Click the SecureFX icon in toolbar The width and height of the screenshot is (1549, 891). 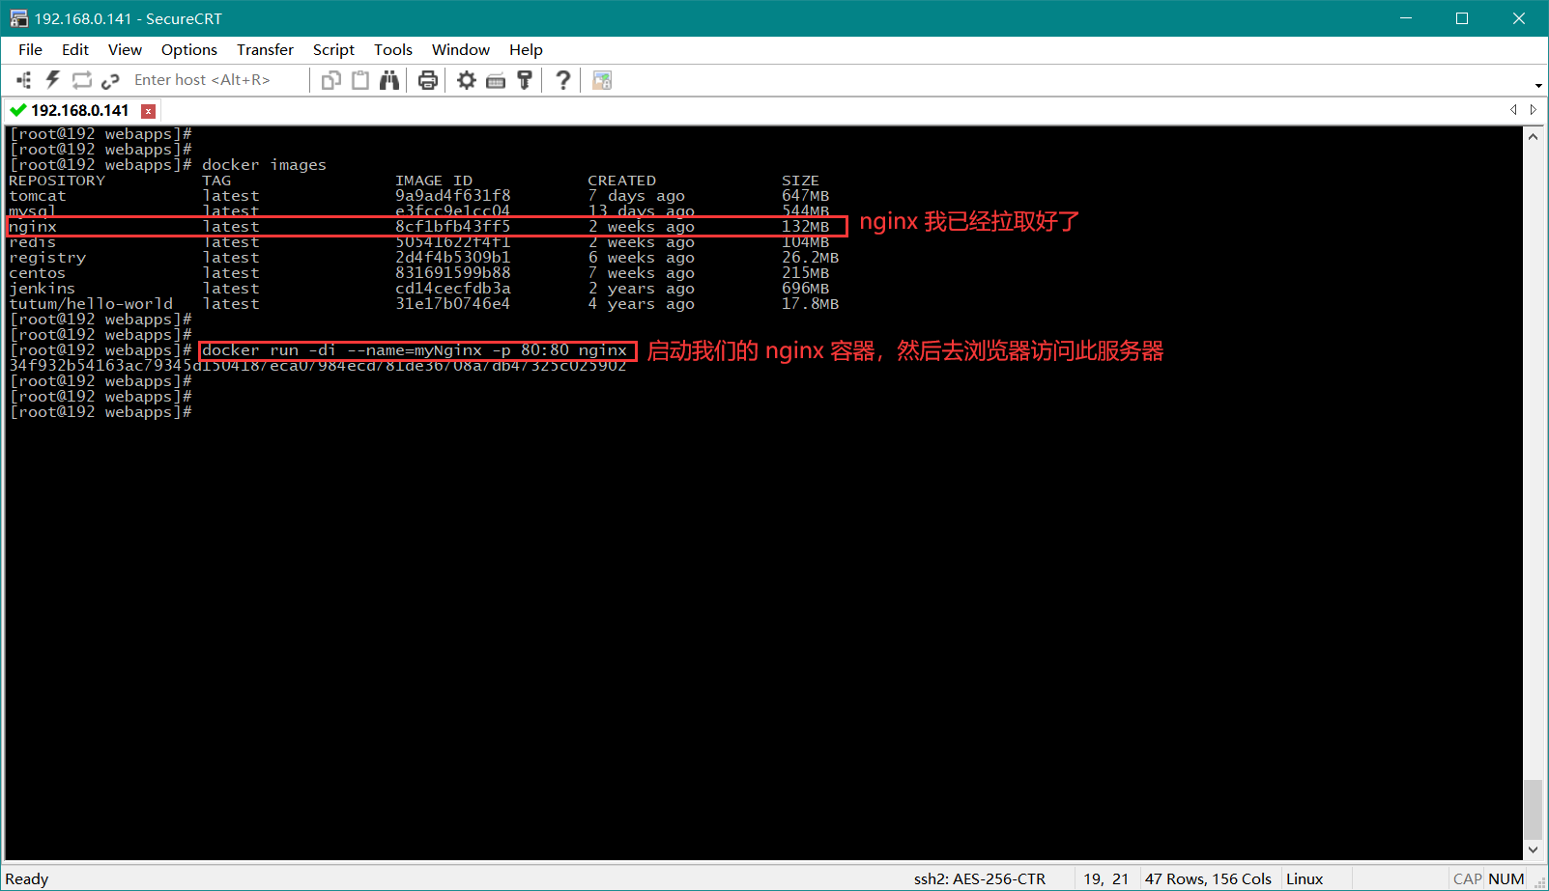[602, 80]
